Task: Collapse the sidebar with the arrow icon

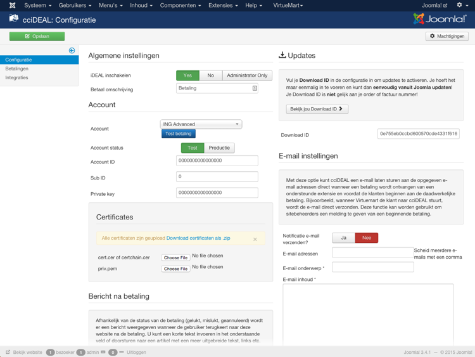Action: 72,50
